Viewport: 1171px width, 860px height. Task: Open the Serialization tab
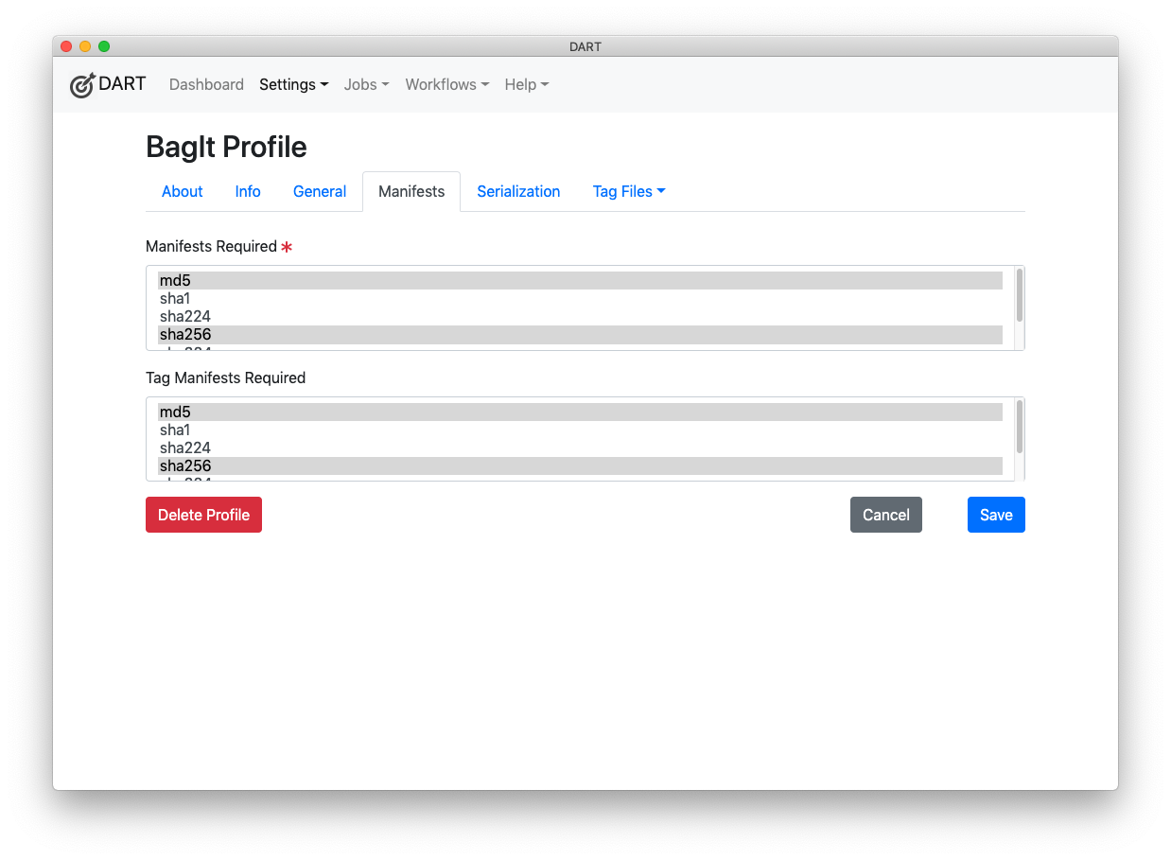(518, 191)
